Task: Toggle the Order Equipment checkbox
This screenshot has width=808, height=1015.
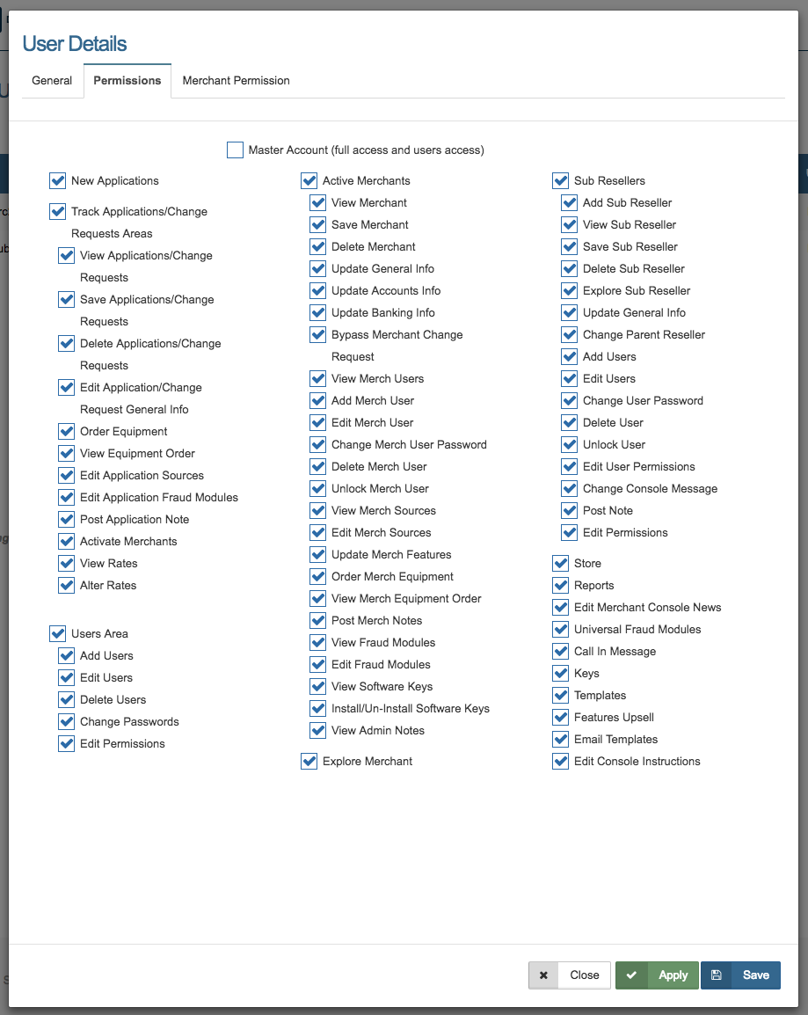Action: [67, 432]
